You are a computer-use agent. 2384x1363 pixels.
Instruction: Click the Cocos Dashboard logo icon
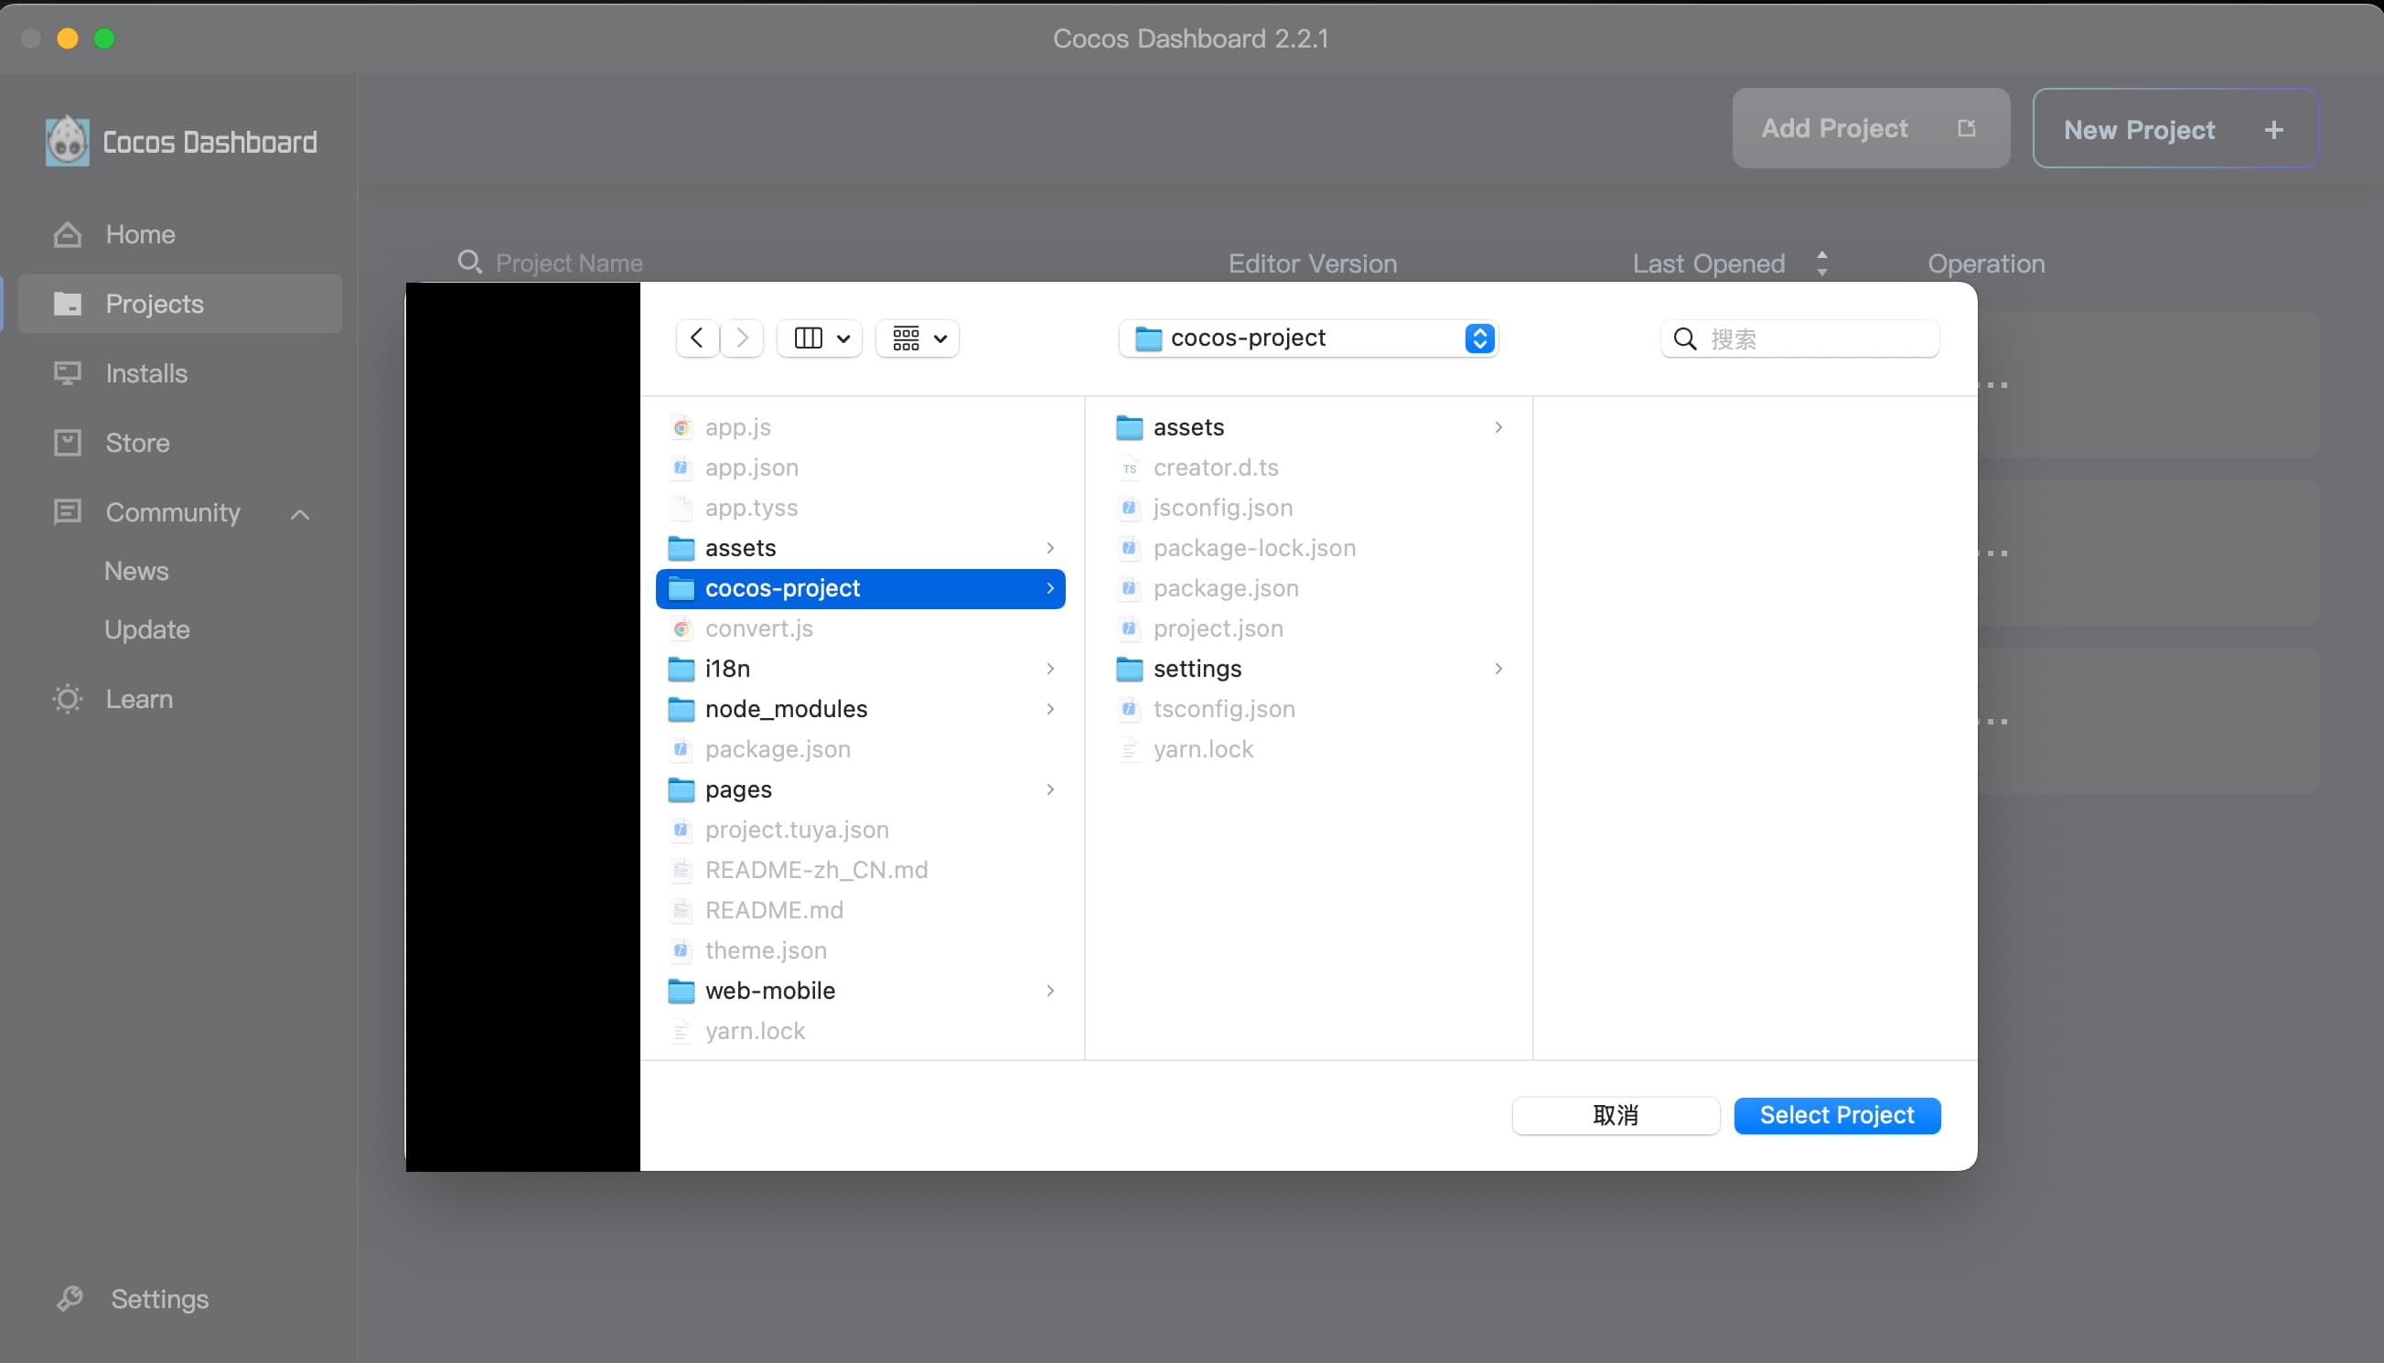point(68,142)
